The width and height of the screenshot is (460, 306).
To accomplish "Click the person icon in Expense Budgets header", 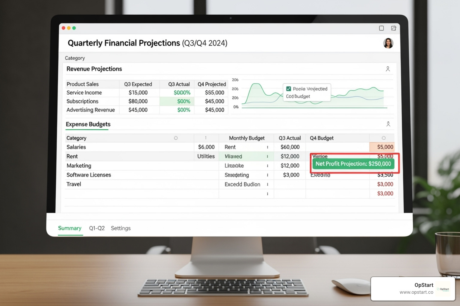I will 388,124.
